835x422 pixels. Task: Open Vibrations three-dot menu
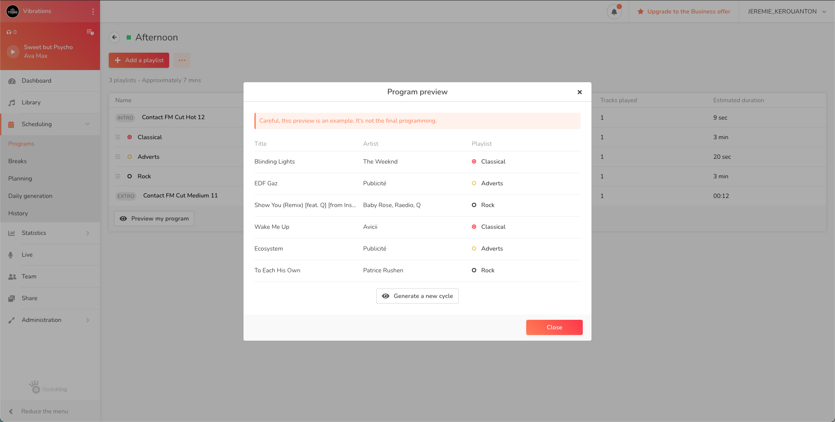[x=93, y=11]
